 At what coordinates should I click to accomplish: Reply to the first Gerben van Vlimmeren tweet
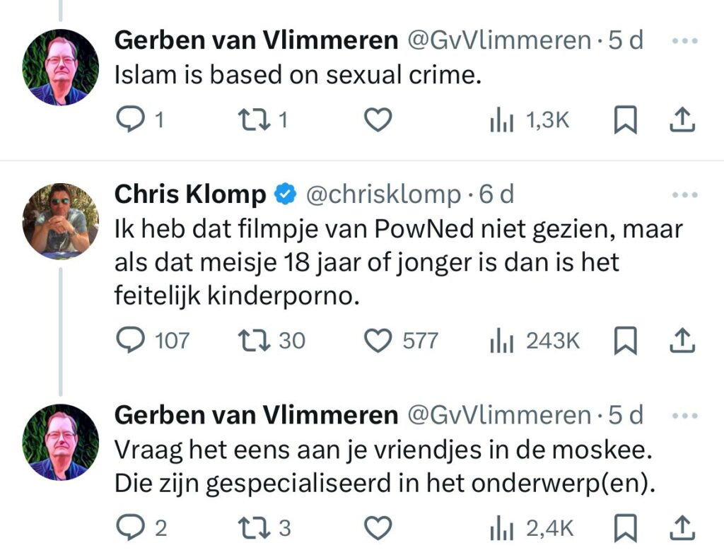click(x=129, y=121)
